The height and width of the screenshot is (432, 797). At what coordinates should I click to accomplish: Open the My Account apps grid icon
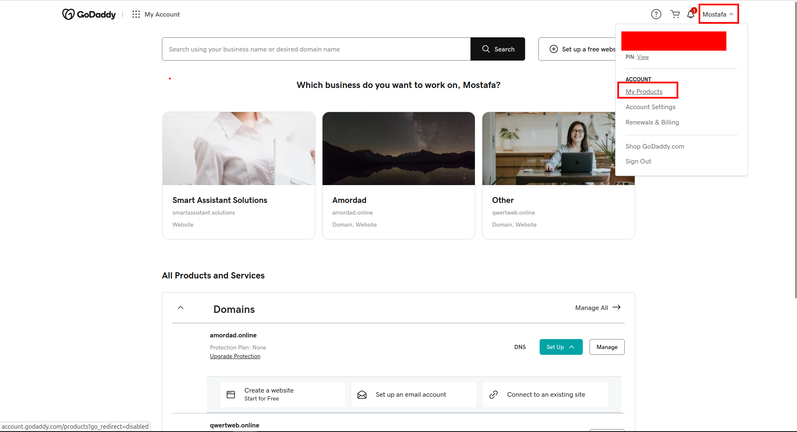pos(136,15)
